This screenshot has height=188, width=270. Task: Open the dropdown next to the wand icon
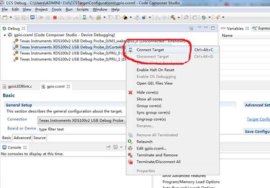click(x=223, y=18)
